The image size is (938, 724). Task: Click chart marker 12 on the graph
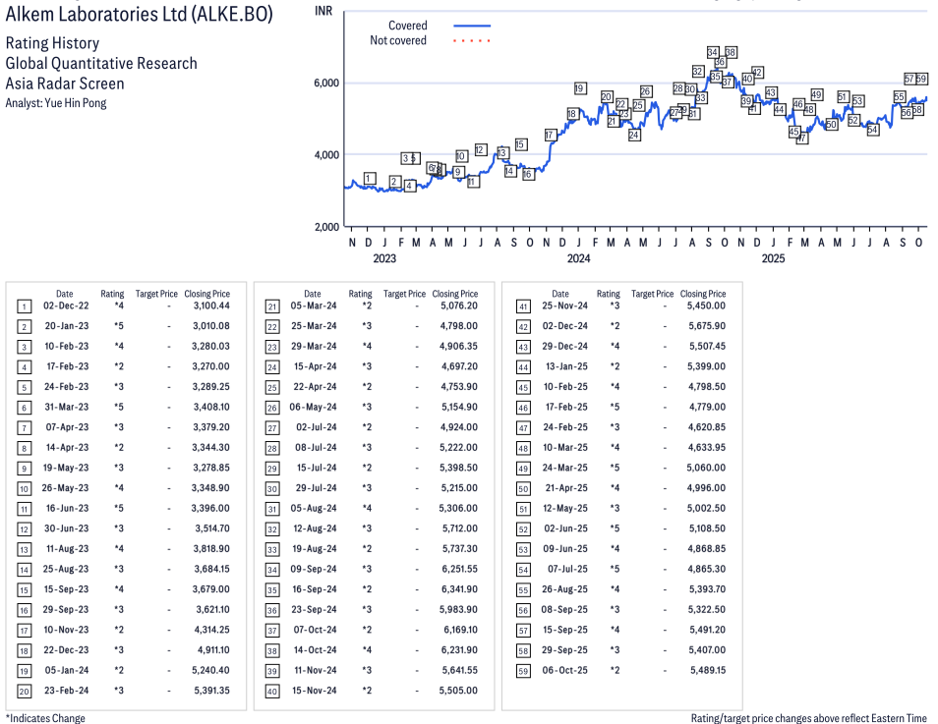(480, 149)
